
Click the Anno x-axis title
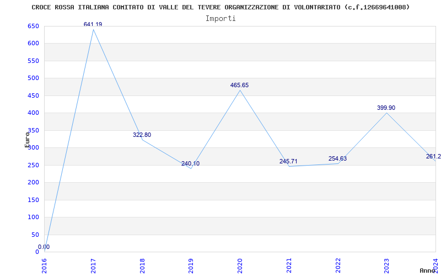pyautogui.click(x=428, y=270)
